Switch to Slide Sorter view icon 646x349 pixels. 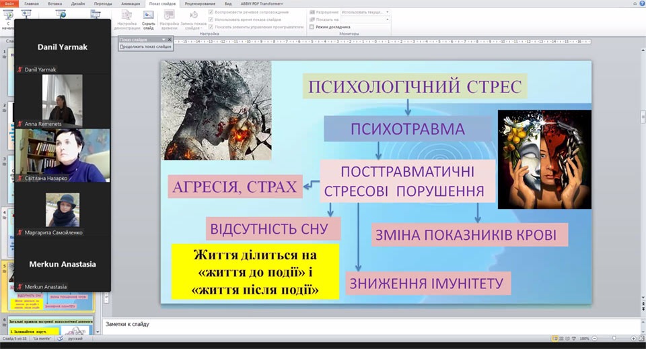pyautogui.click(x=561, y=339)
